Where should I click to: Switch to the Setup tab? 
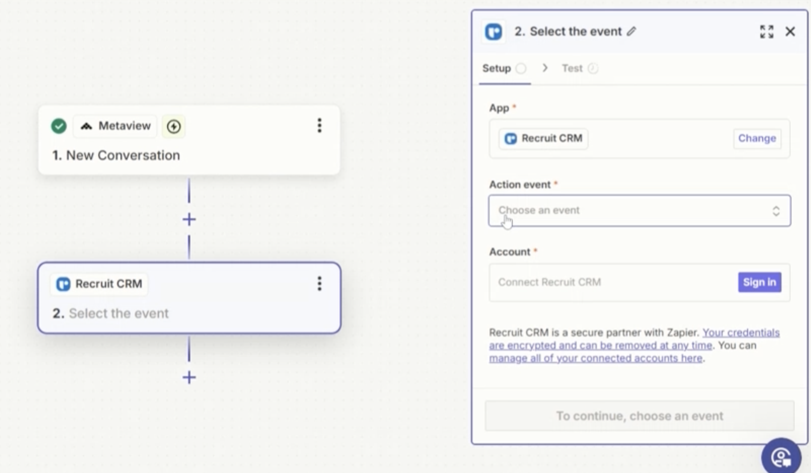[497, 69]
